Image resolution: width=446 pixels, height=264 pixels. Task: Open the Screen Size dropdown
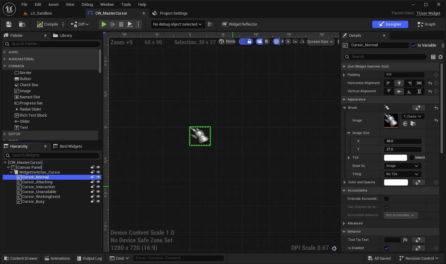tap(320, 42)
